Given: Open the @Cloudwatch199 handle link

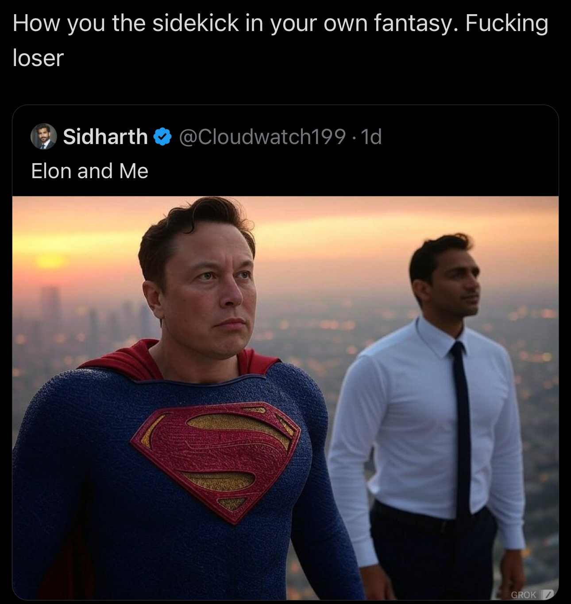Looking at the screenshot, I should (x=262, y=136).
